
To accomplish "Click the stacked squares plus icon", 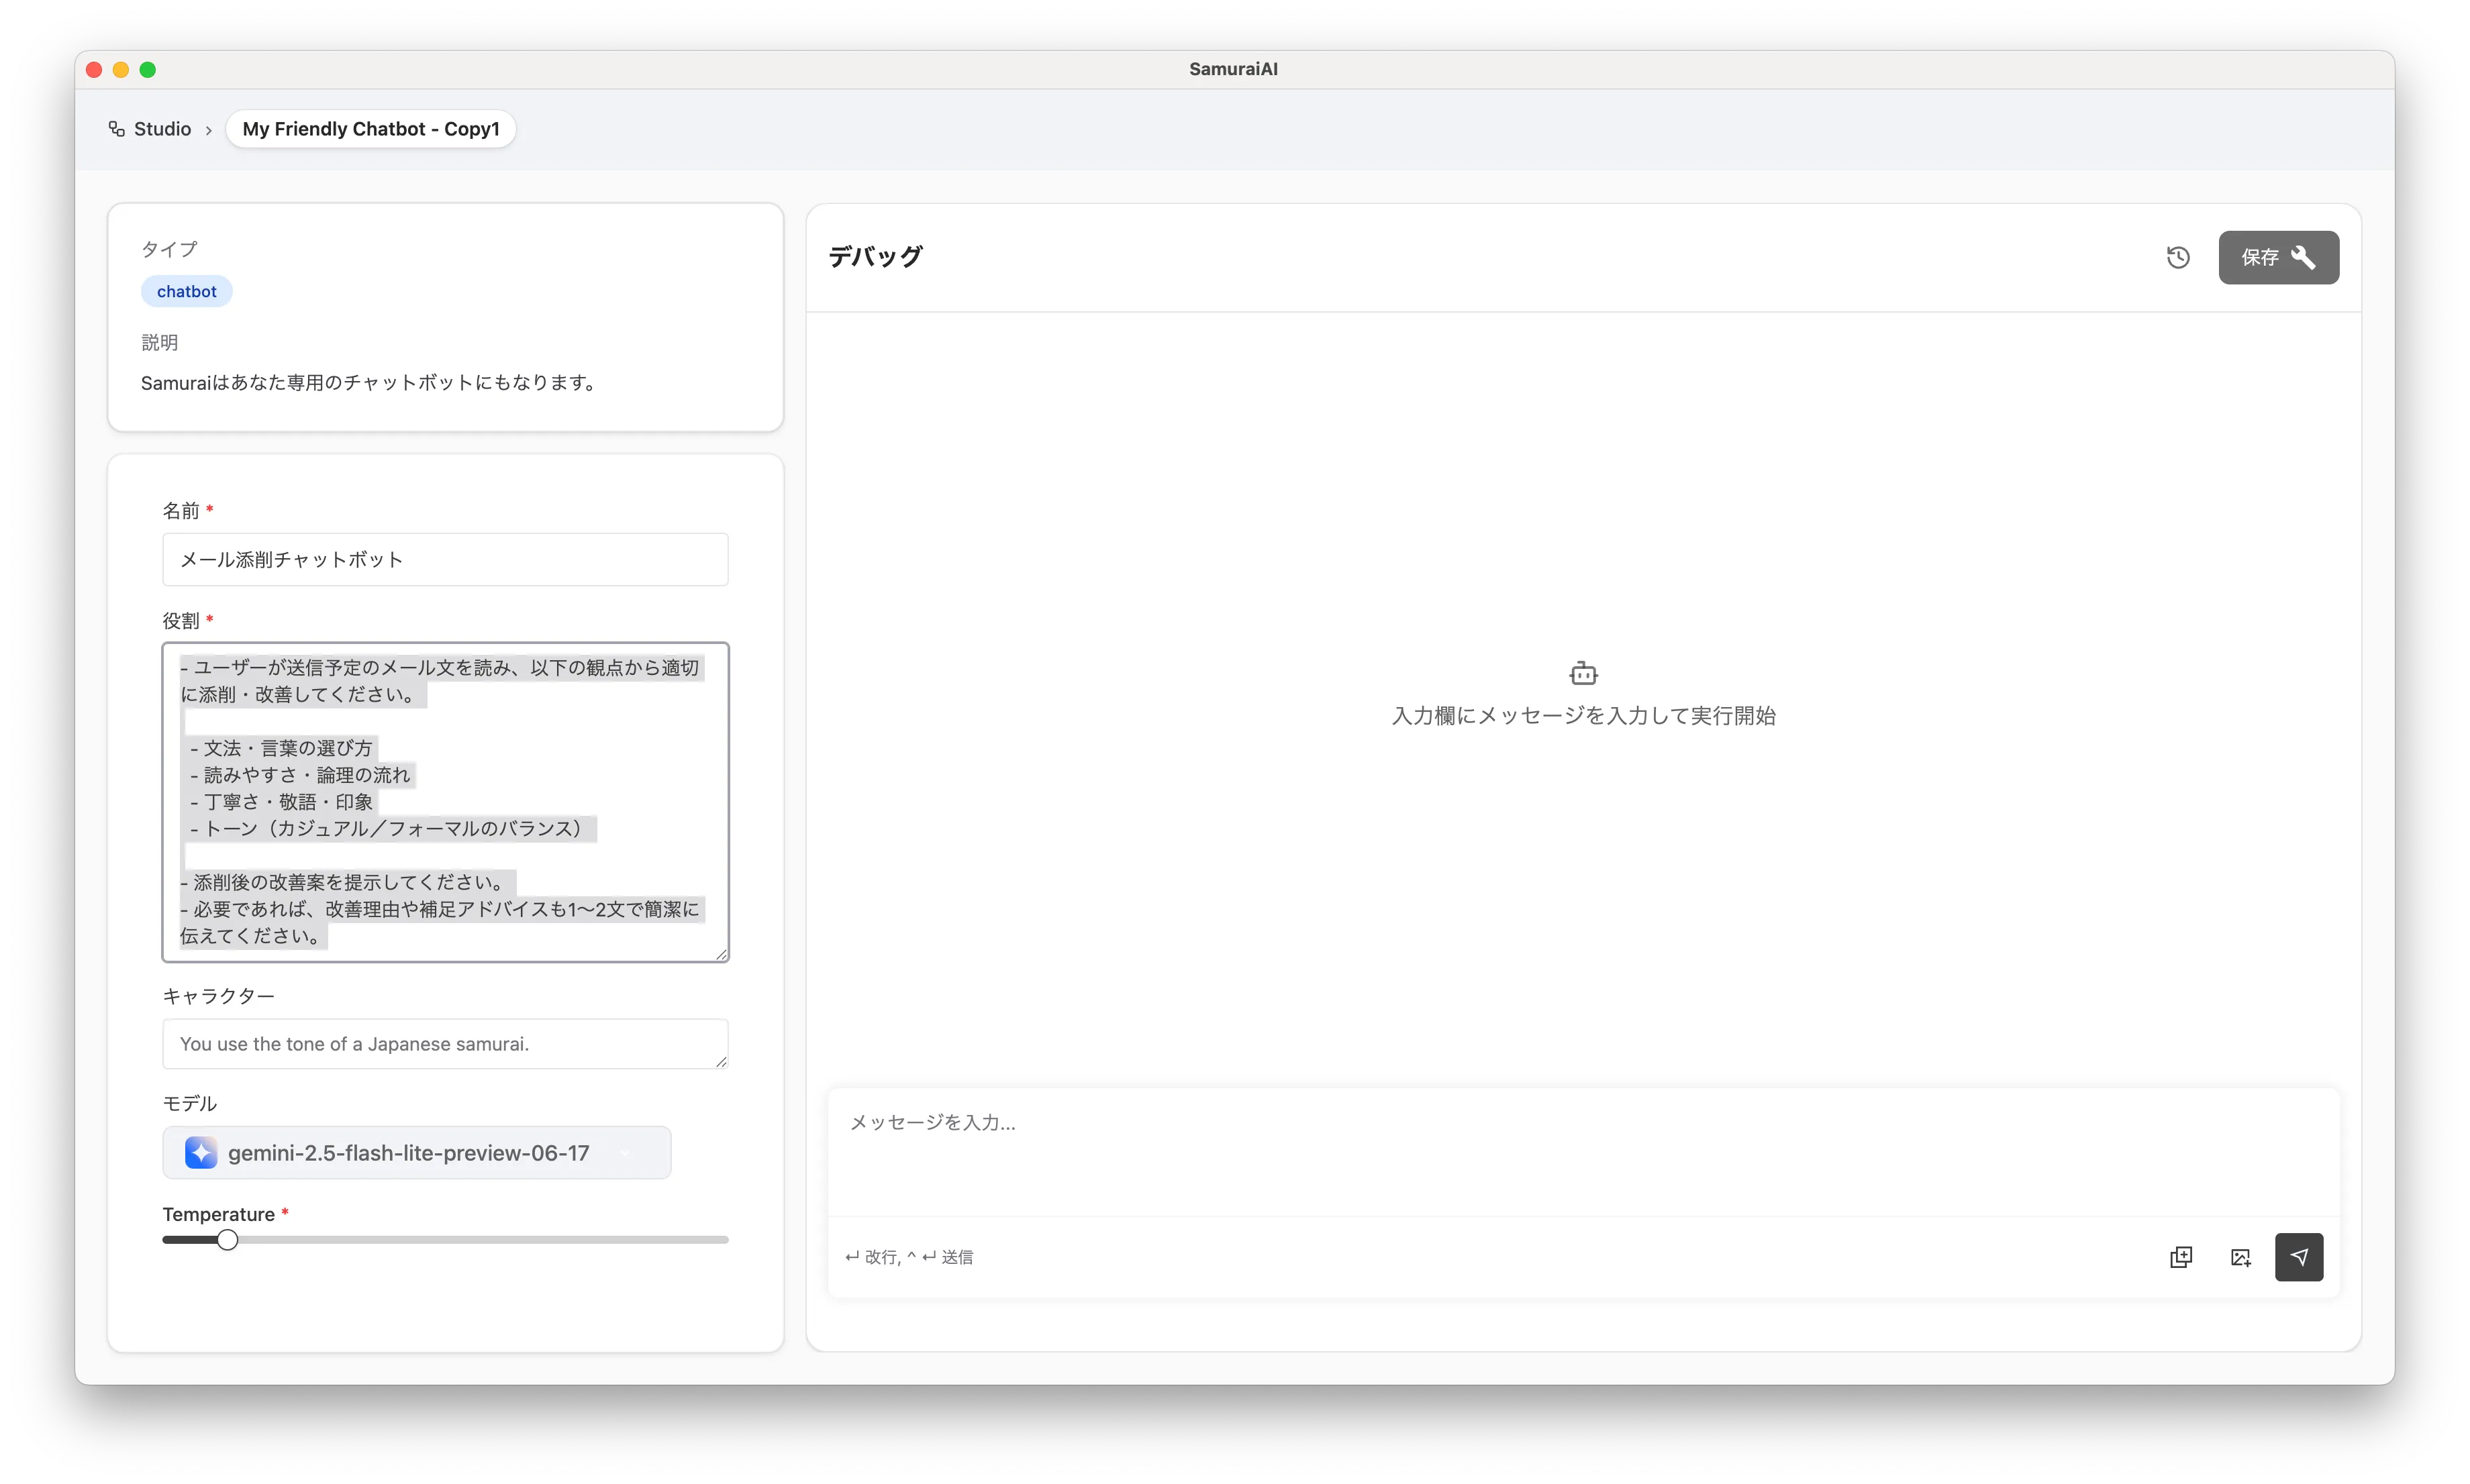I will [x=2181, y=1257].
